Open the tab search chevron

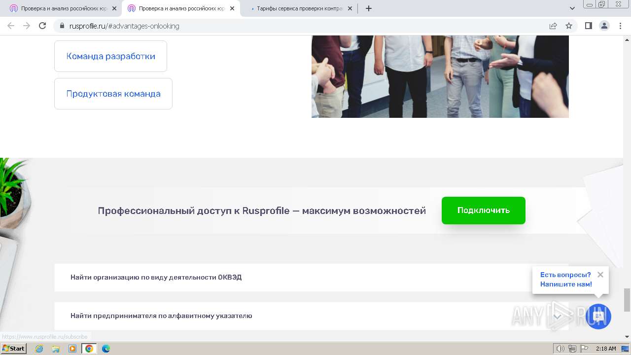[x=572, y=8]
